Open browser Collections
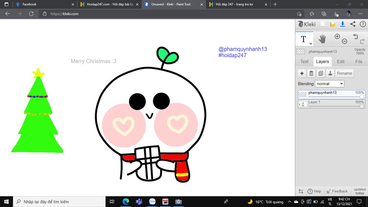Viewport: 368px width, 207px height. point(324,14)
